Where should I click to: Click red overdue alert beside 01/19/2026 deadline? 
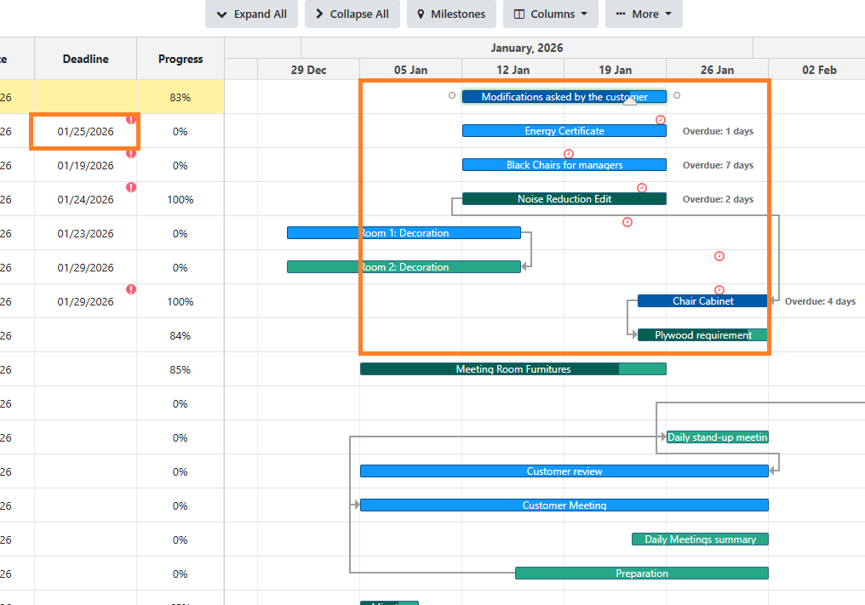[131, 154]
